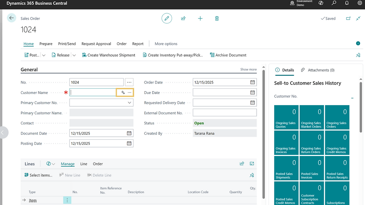Open page in new window icon
This screenshot has width=365, height=205.
(348, 18)
